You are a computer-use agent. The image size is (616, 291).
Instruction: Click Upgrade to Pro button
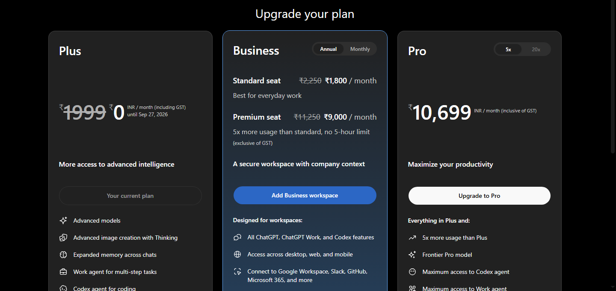[x=480, y=196]
